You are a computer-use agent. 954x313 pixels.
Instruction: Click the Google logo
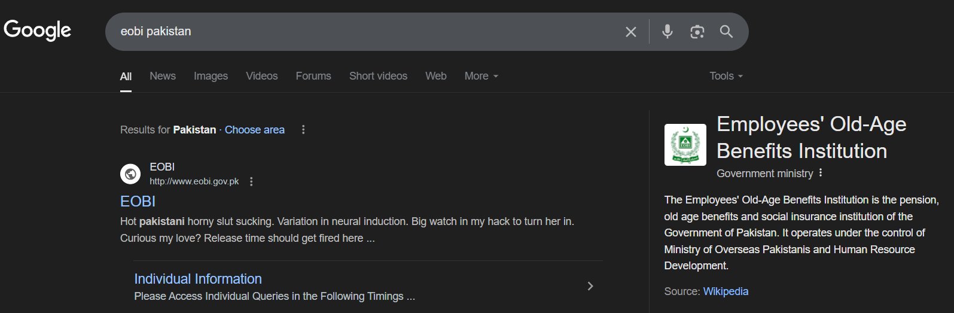37,30
